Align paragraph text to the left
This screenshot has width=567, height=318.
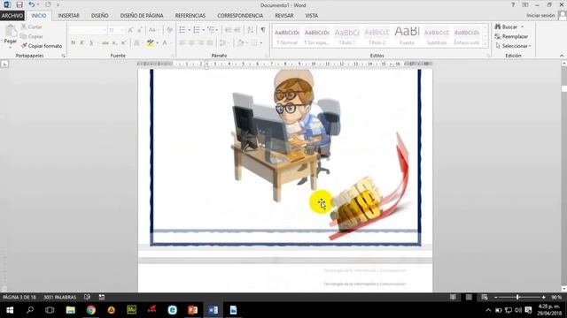click(183, 43)
